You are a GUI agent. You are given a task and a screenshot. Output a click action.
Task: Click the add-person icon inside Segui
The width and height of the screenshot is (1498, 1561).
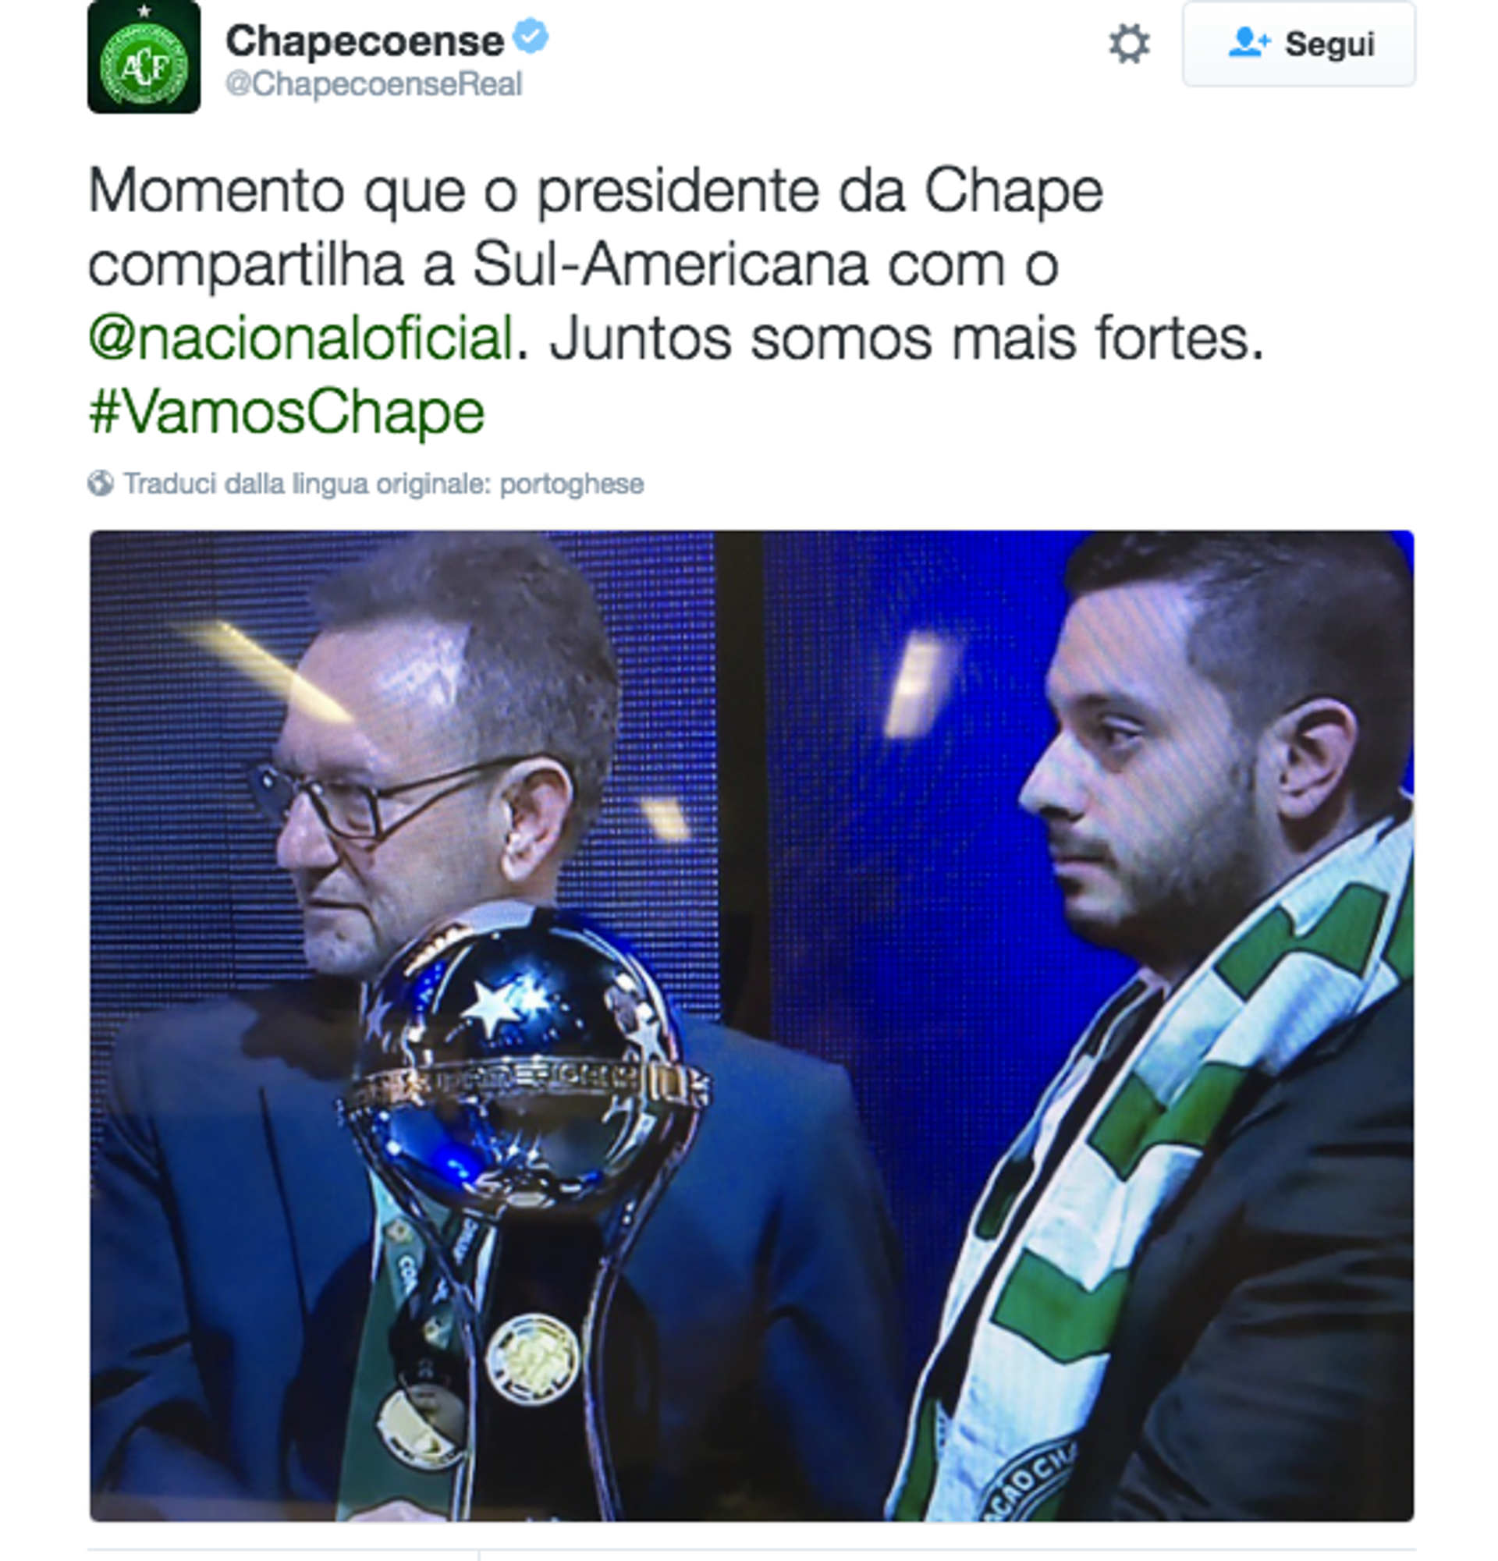[1248, 43]
